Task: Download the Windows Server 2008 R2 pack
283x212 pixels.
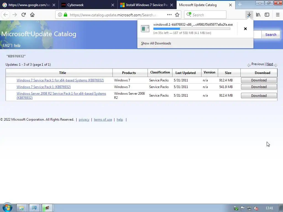Action: 259,96
